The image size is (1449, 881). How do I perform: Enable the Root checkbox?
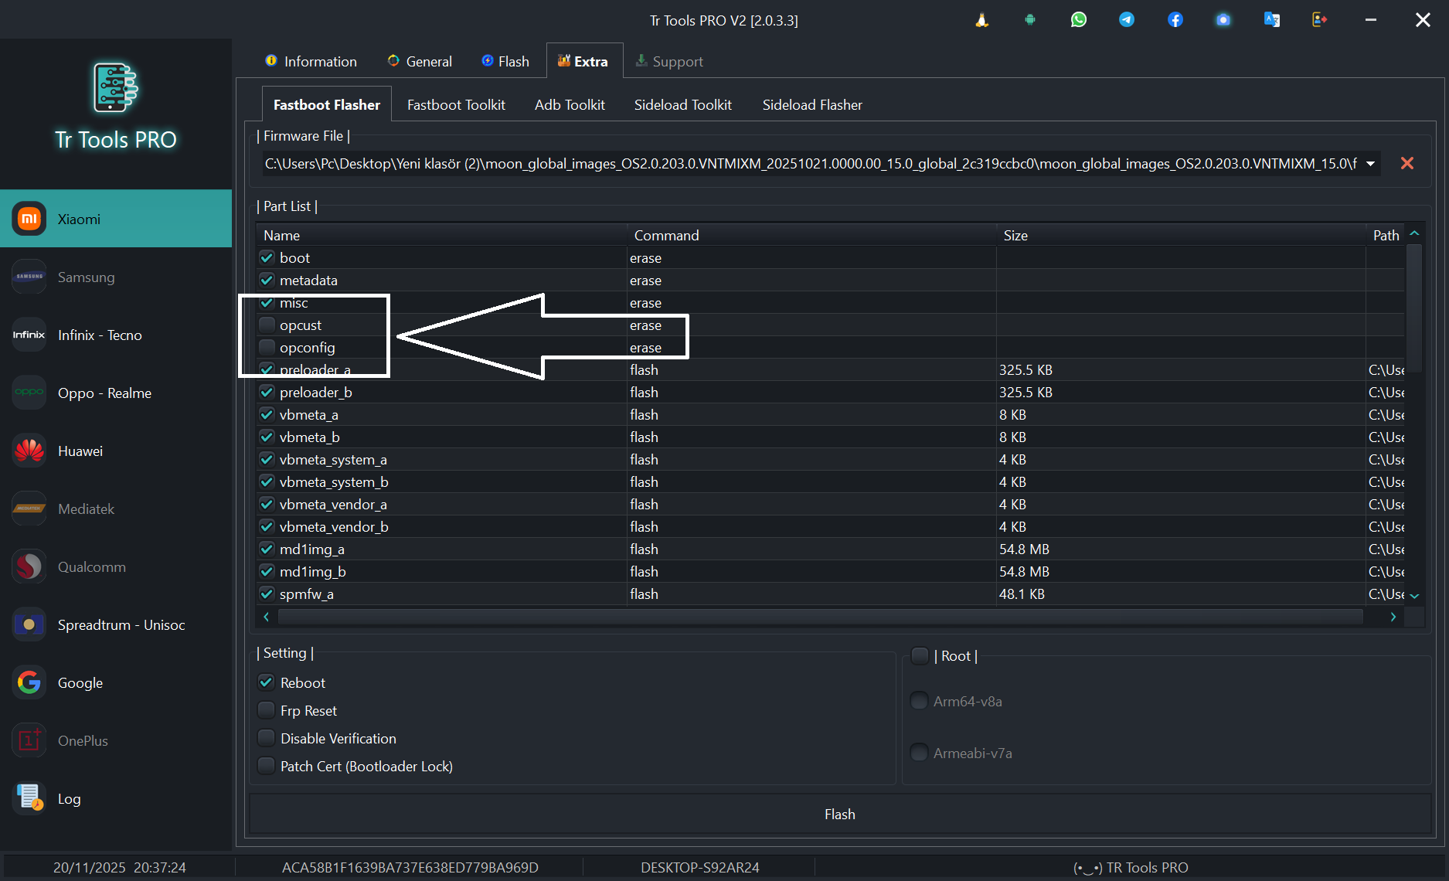pyautogui.click(x=920, y=656)
